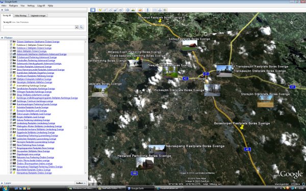Uncheck övernattning Karlskoga Sverige checkbox
This screenshot has height=191, width=306.
click(11, 86)
